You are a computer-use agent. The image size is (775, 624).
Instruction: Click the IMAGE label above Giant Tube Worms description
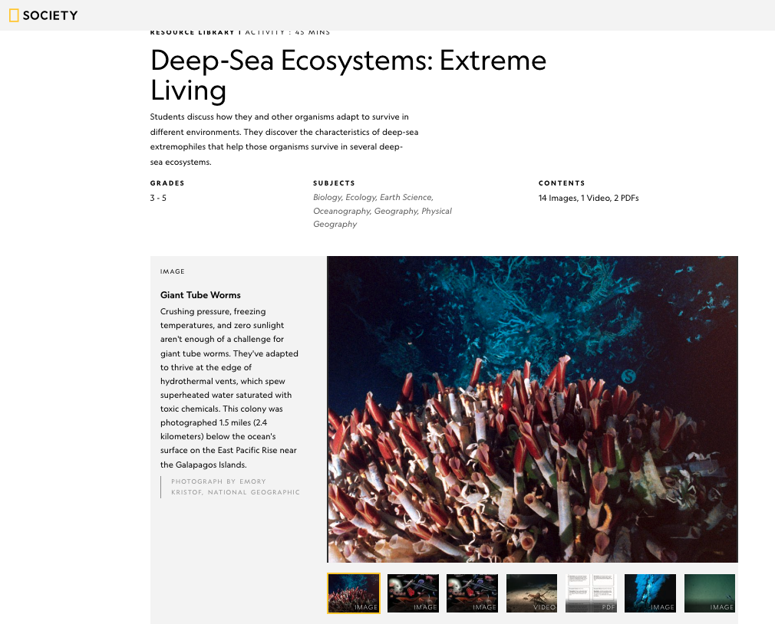click(x=172, y=271)
